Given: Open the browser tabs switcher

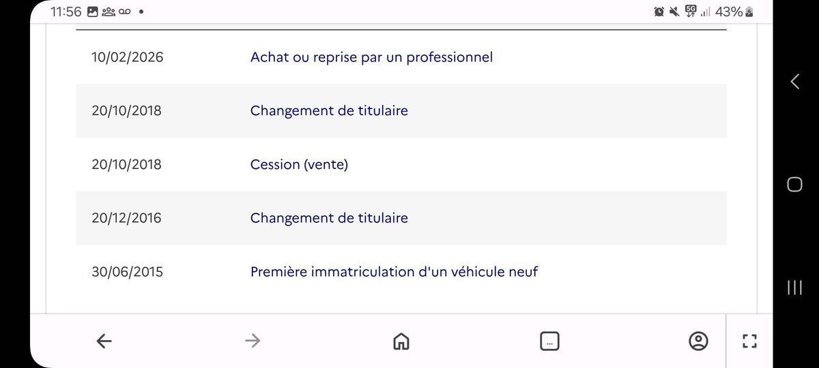Looking at the screenshot, I should pos(549,341).
